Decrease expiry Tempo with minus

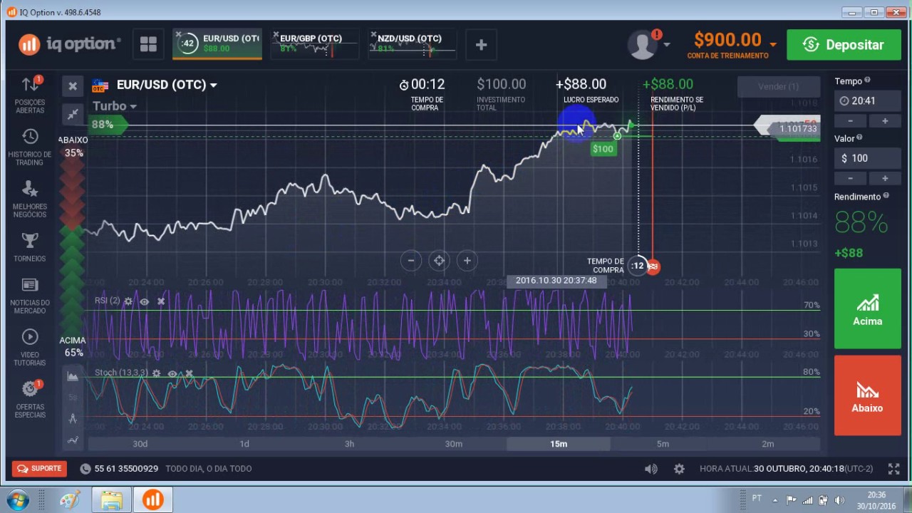(851, 121)
